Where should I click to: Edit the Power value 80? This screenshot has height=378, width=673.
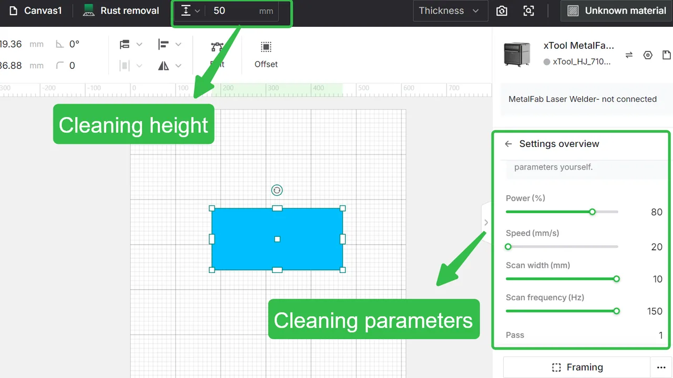(x=656, y=212)
